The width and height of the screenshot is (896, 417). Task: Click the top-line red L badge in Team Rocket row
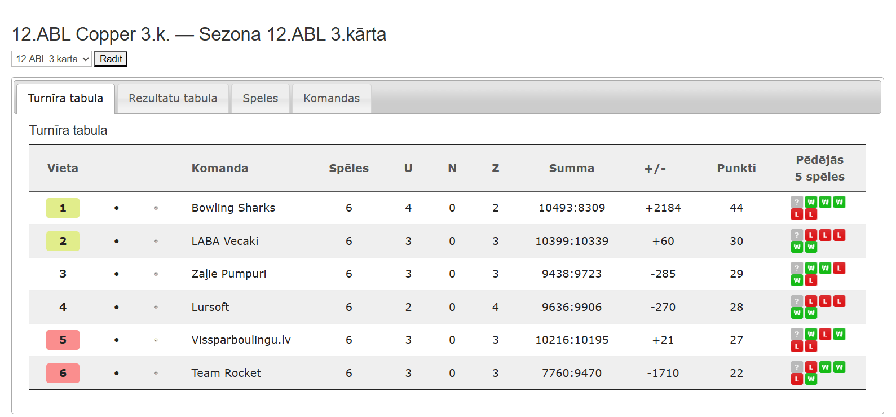(x=811, y=367)
